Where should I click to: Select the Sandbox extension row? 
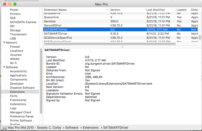[x=121, y=21]
